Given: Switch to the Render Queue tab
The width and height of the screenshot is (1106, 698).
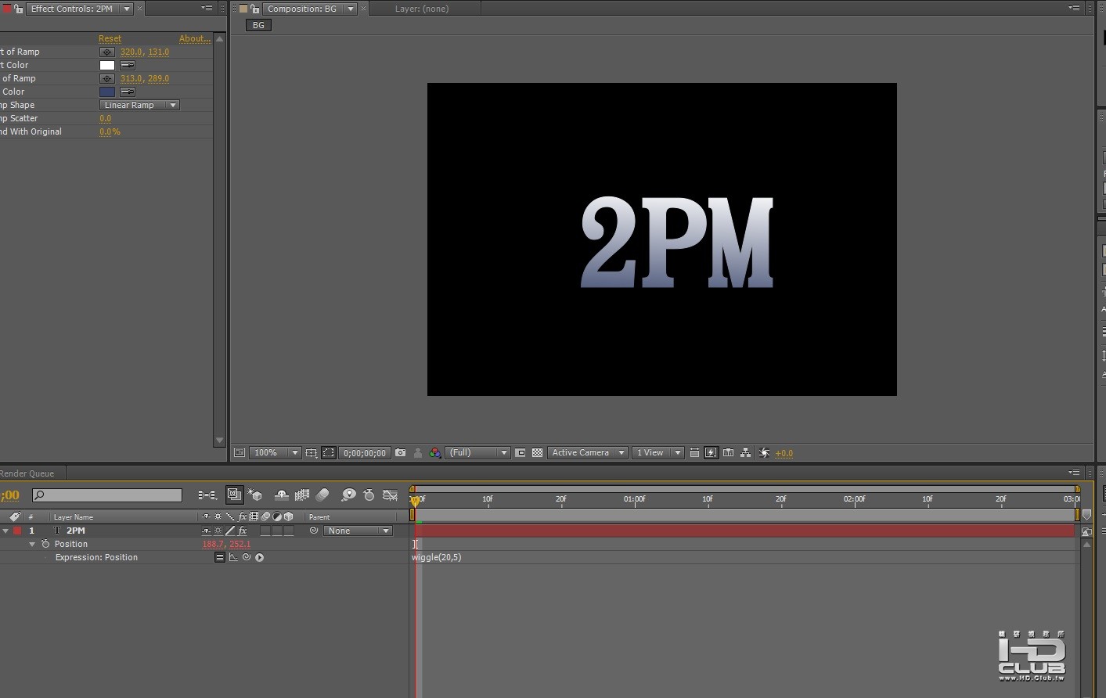Looking at the screenshot, I should pos(27,473).
